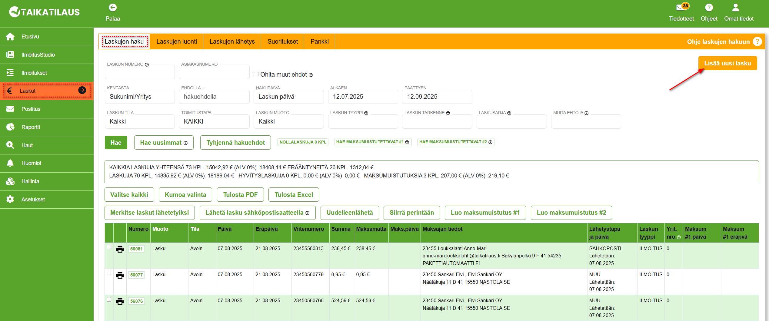Open invoice number link 56081

pos(136,249)
